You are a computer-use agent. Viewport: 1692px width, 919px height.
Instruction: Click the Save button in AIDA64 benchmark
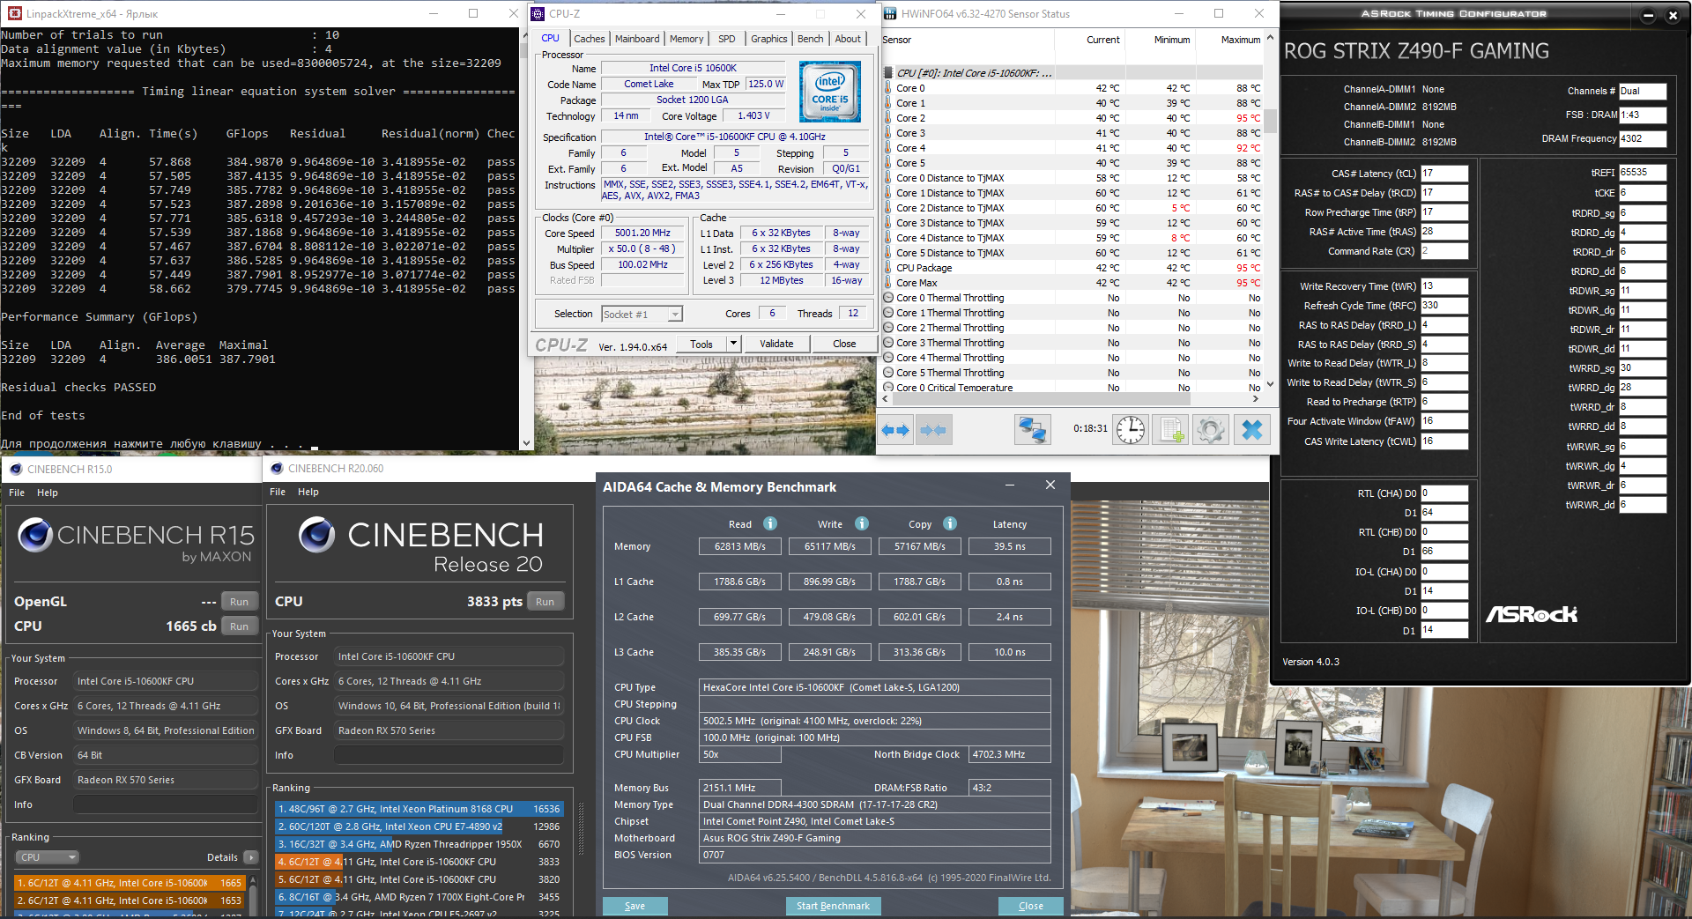click(x=634, y=906)
